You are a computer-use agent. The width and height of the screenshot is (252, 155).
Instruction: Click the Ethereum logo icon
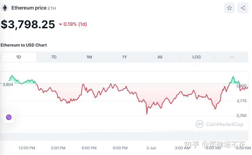5,8
